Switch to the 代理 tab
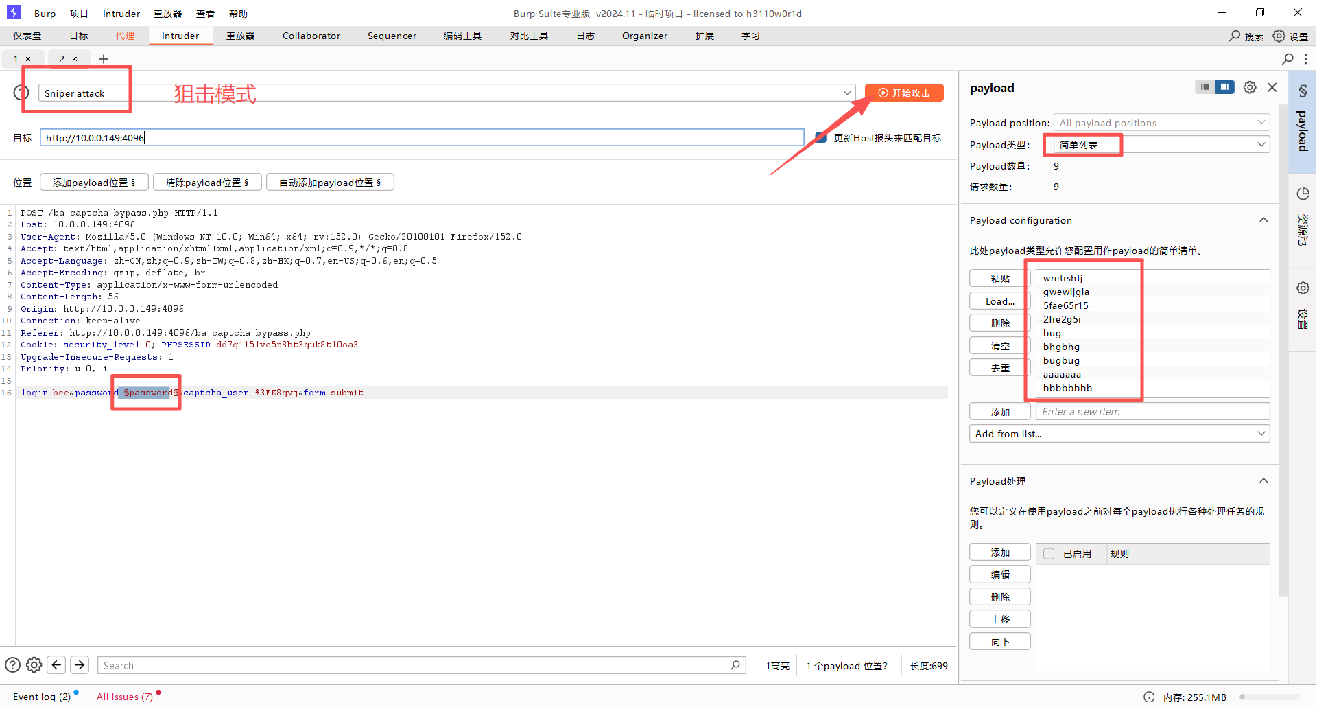This screenshot has height=707, width=1317. 125,36
